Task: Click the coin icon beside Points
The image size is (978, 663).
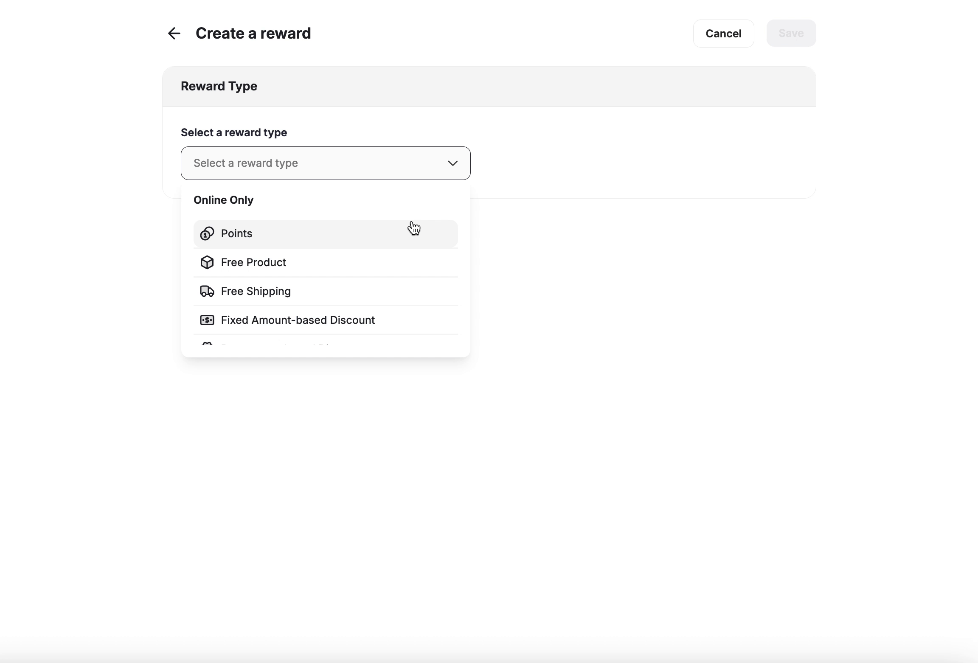Action: (207, 233)
